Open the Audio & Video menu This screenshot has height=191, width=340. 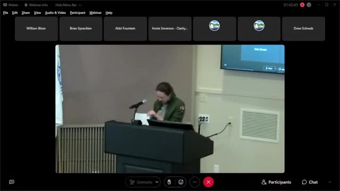point(55,13)
